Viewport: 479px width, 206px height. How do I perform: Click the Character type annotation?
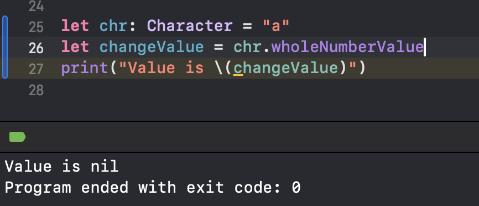coord(190,26)
